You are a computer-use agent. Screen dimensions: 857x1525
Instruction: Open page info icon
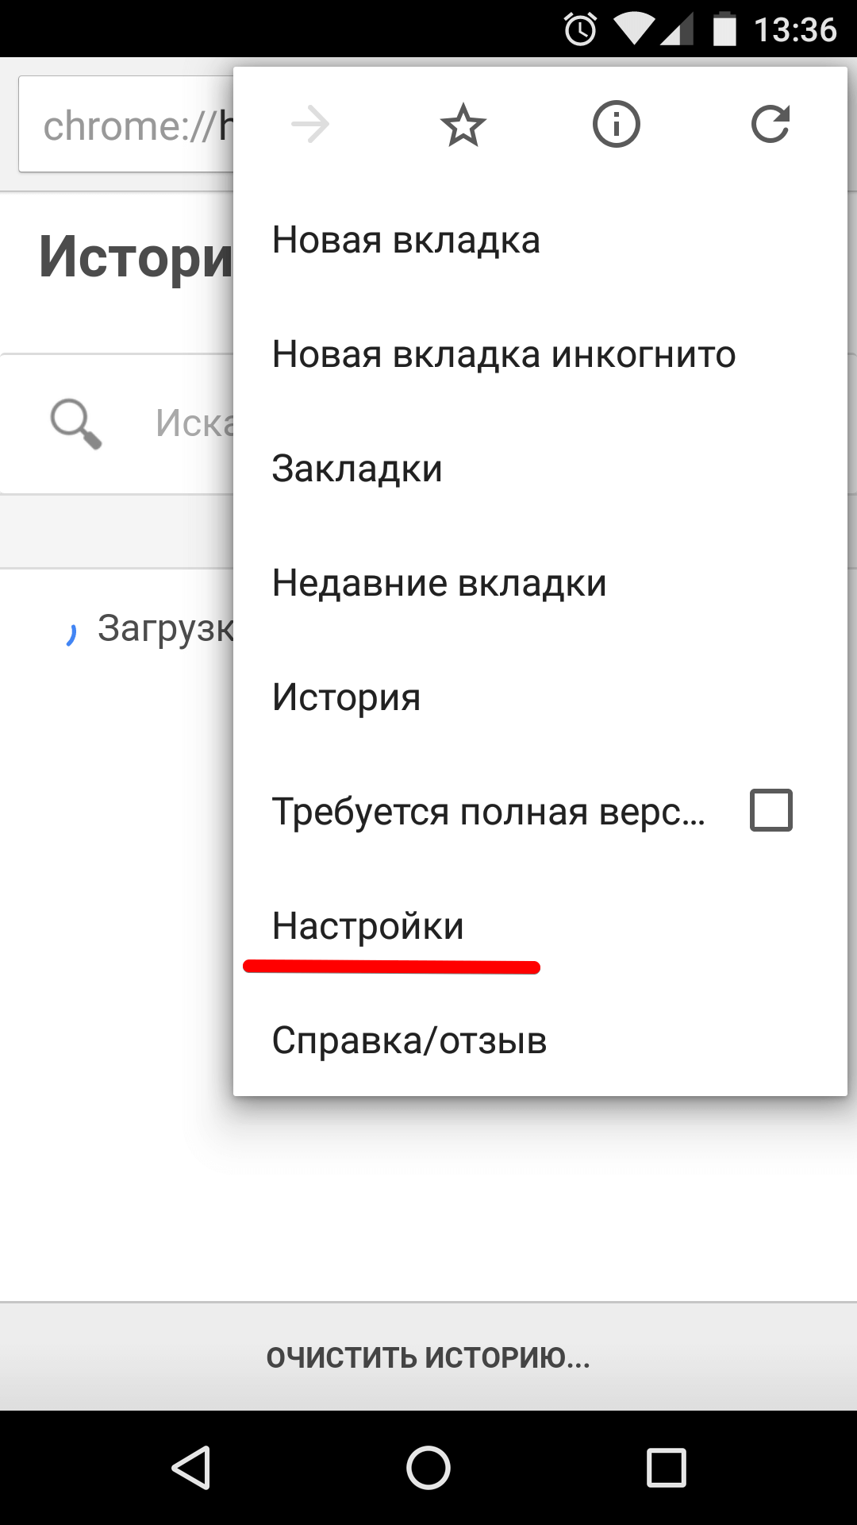(616, 125)
